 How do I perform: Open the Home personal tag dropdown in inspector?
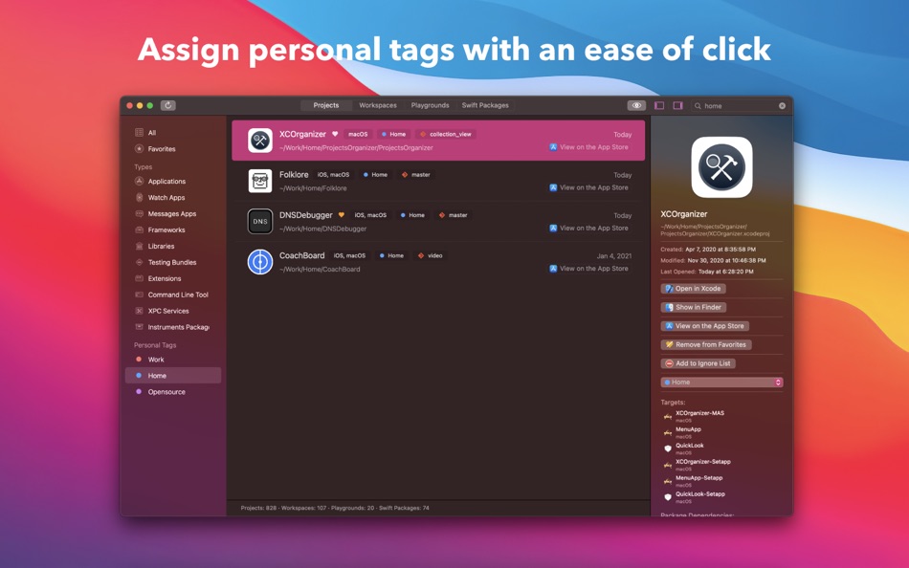click(721, 382)
